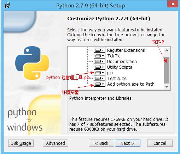Screen dimensions: 180x154
Task: Click the Disk Usage button
Action: point(21,143)
